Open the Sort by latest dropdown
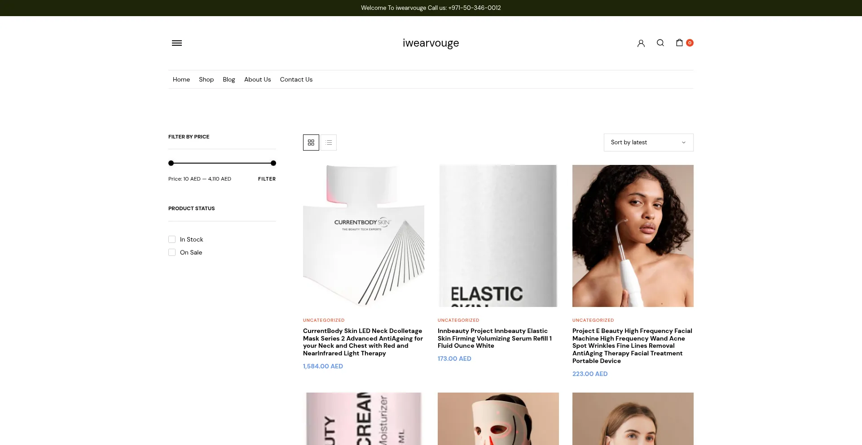The width and height of the screenshot is (862, 445). 648,142
